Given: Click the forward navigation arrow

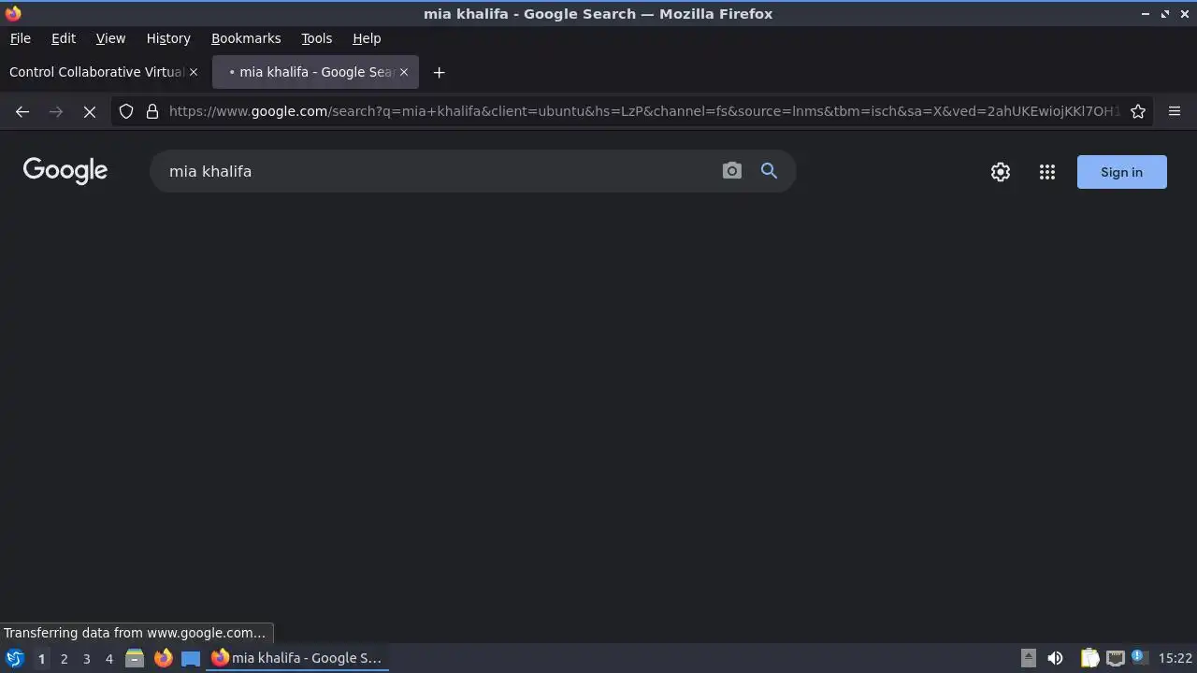Looking at the screenshot, I should (56, 111).
